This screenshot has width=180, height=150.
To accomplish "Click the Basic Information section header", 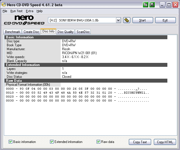I will click(x=86, y=37).
